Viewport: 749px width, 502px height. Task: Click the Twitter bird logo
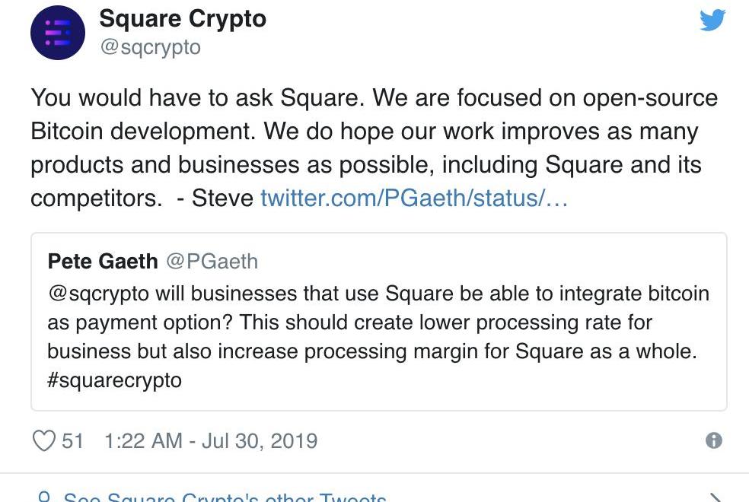point(712,21)
